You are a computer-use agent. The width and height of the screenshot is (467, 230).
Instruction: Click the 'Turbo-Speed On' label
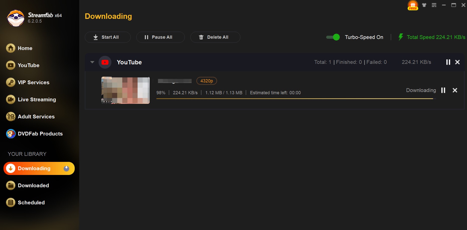click(x=364, y=37)
